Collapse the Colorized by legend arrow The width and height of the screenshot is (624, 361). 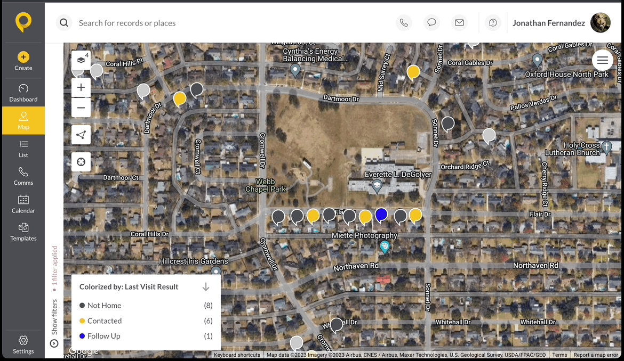(x=206, y=287)
